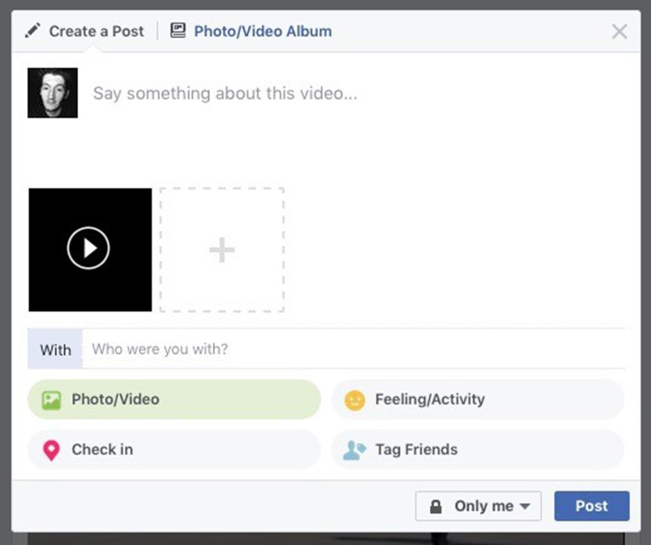
Task: Click your profile picture thumbnail
Action: pos(52,92)
